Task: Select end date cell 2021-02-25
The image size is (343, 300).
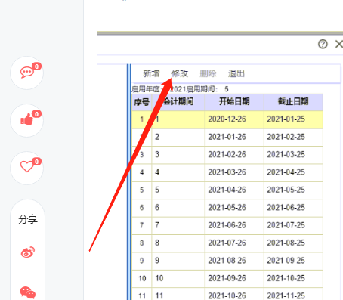Action: pos(293,137)
